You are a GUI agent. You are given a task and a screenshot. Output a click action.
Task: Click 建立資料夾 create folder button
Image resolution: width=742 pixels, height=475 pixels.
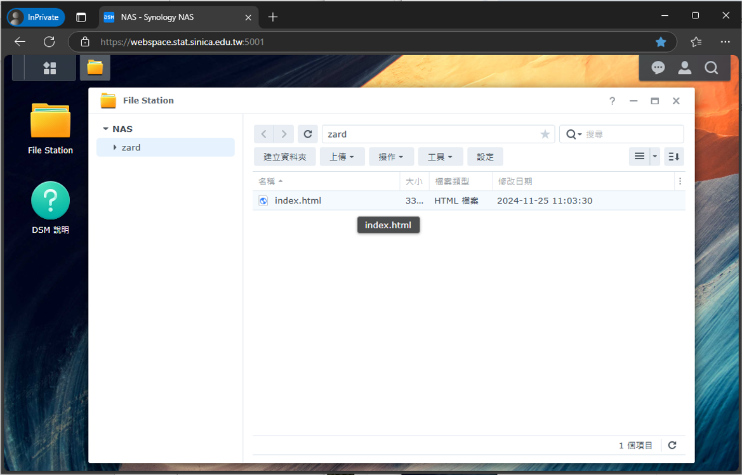(x=285, y=157)
